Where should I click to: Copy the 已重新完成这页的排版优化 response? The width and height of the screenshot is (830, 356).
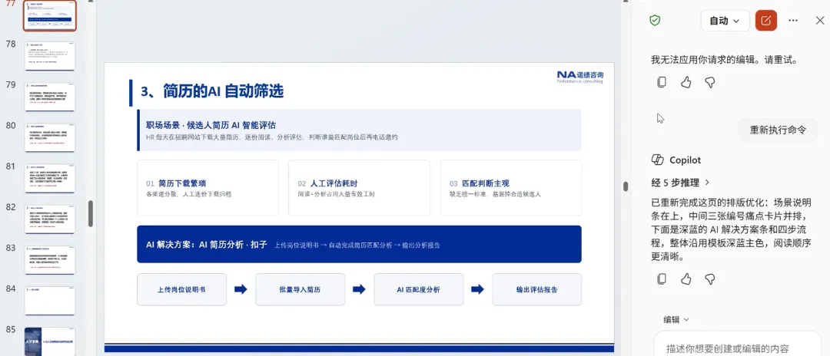pos(661,279)
